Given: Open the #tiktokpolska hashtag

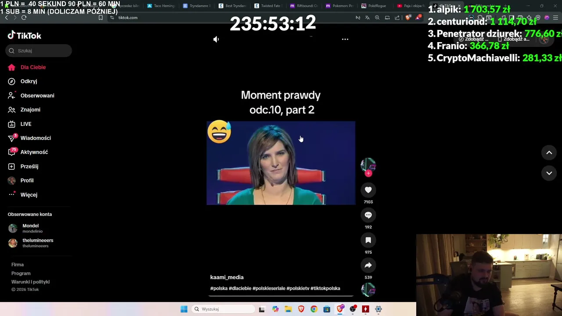Looking at the screenshot, I should tap(325, 288).
